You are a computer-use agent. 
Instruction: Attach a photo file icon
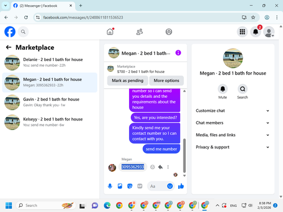click(x=120, y=186)
